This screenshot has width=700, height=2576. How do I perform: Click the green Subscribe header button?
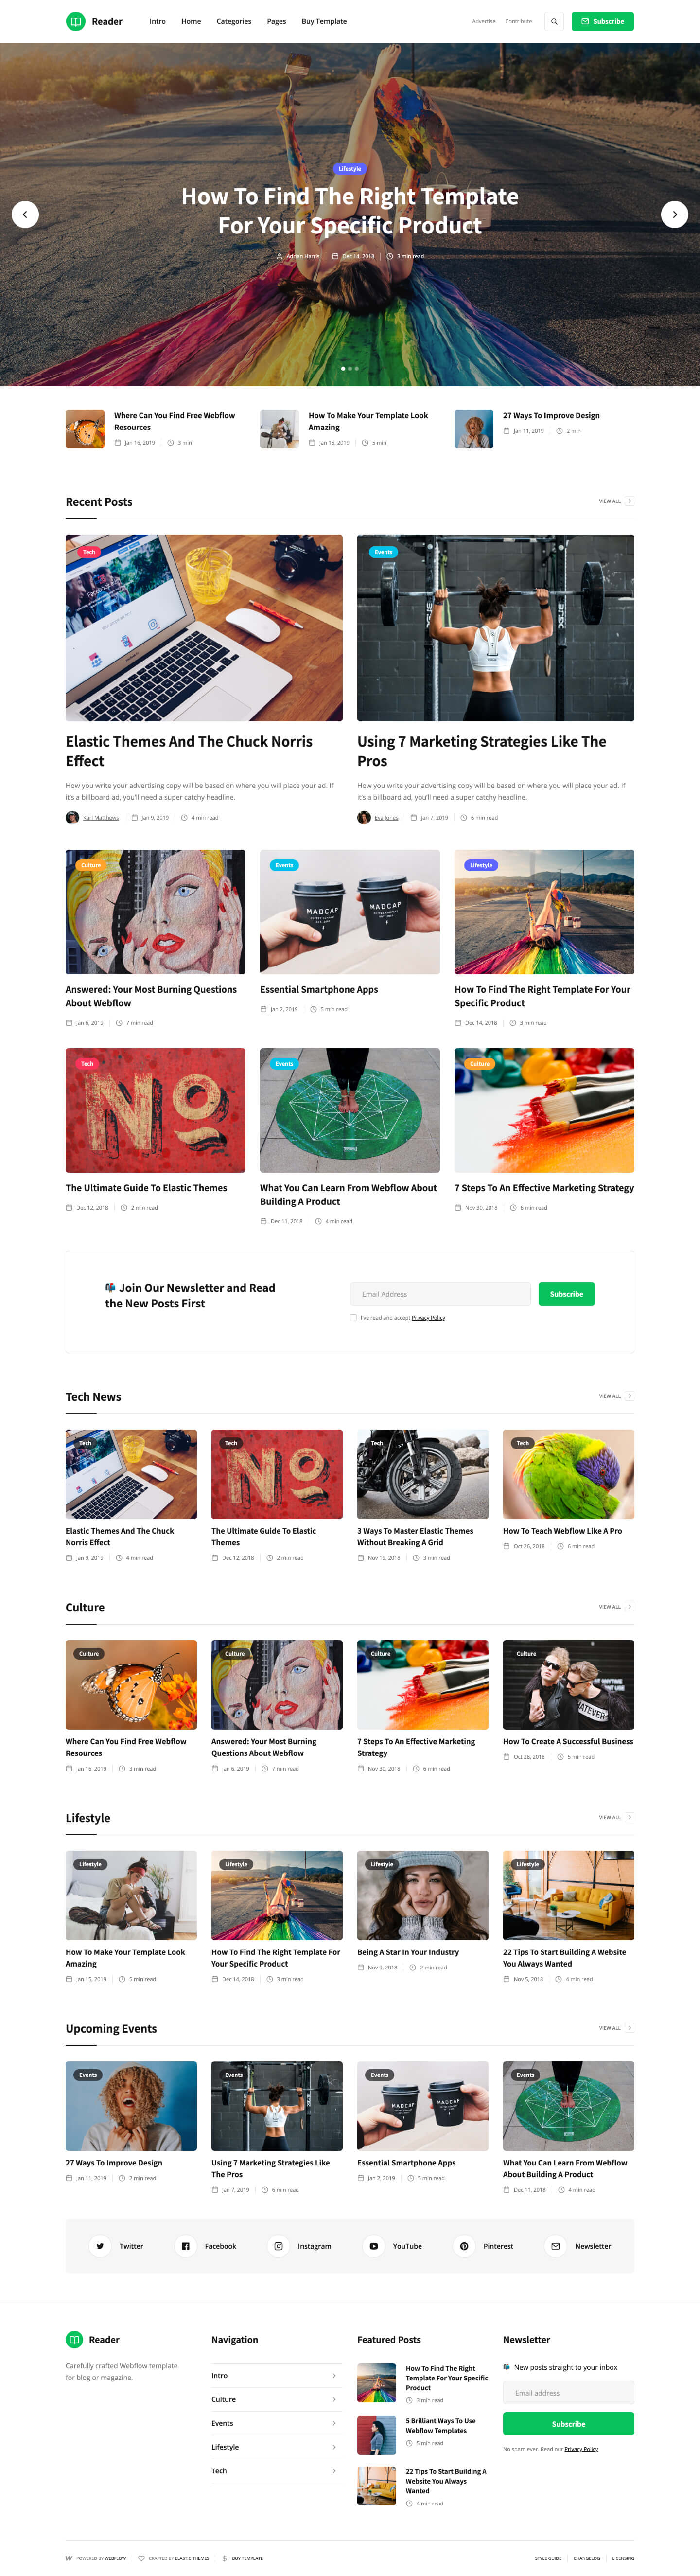pyautogui.click(x=602, y=21)
